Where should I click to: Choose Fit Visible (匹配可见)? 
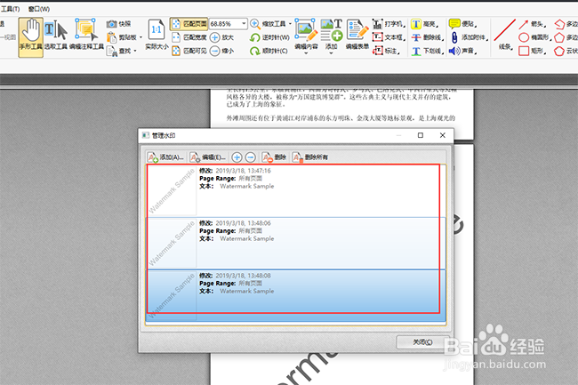(189, 51)
